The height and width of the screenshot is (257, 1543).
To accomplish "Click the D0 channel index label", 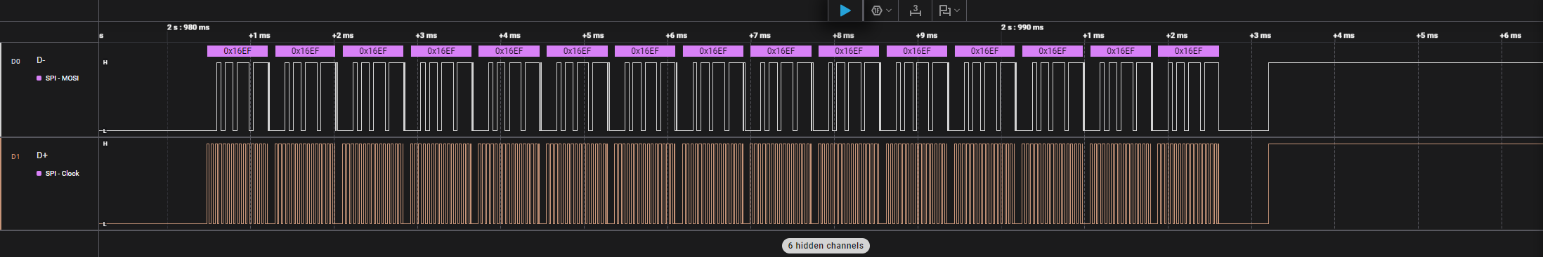I will tap(15, 62).
